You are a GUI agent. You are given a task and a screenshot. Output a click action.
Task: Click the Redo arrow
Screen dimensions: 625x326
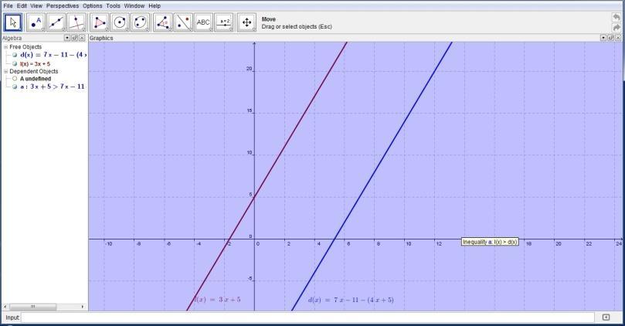pos(617,28)
